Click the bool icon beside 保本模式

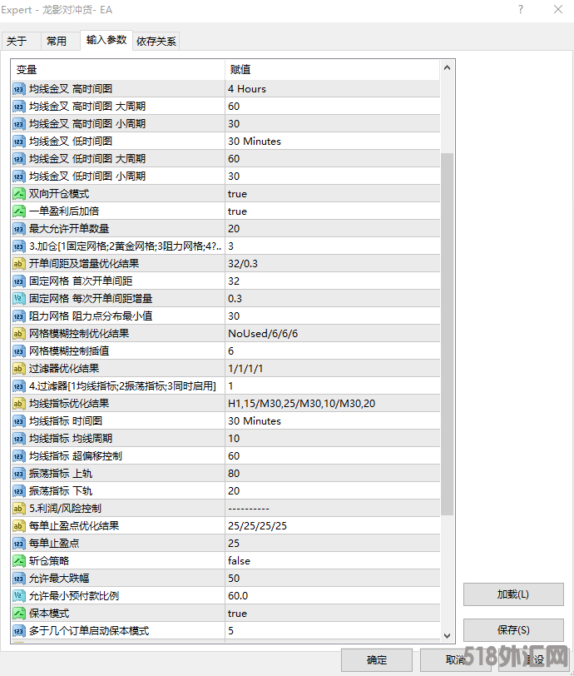pos(18,614)
